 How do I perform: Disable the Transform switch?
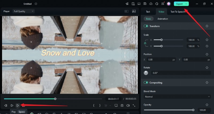146,26
